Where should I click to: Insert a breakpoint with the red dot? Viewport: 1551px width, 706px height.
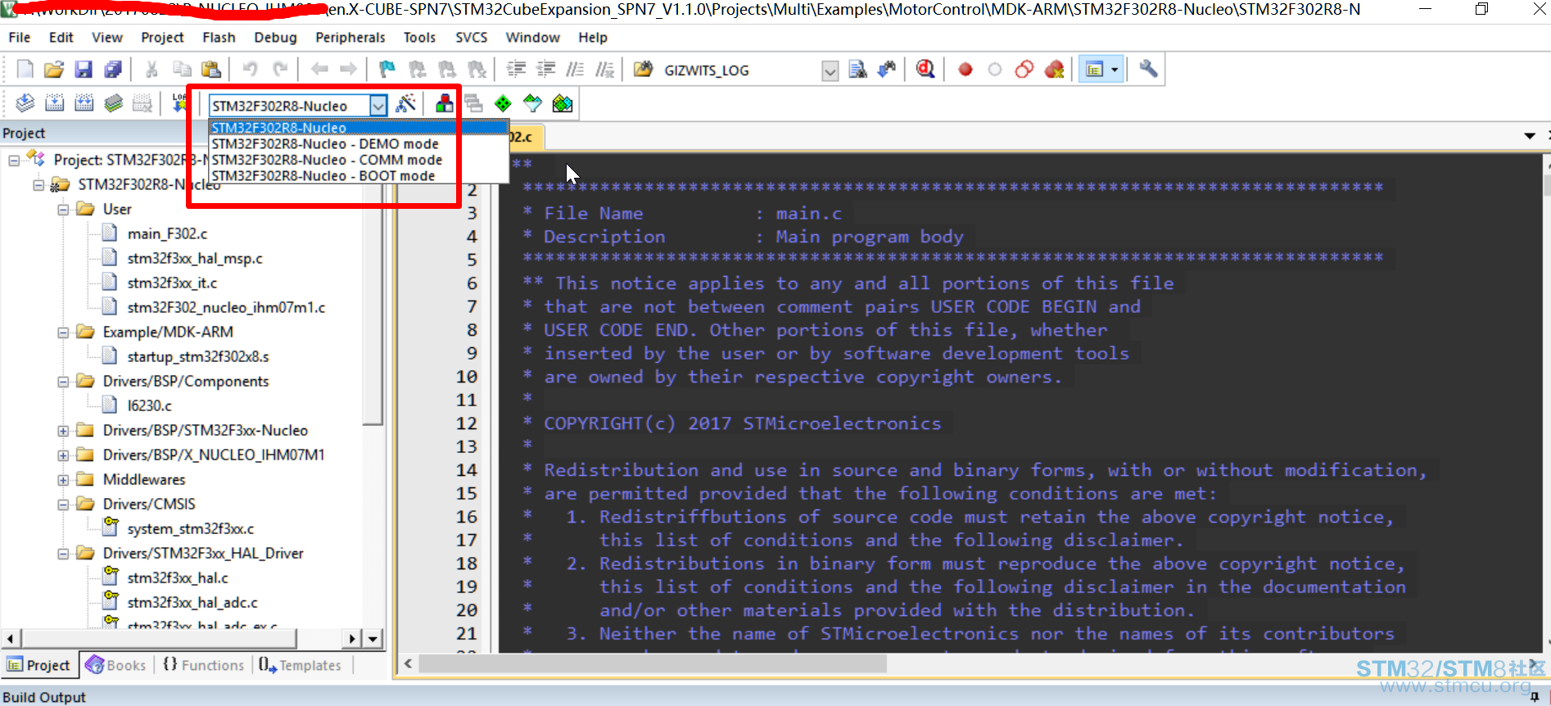(965, 70)
